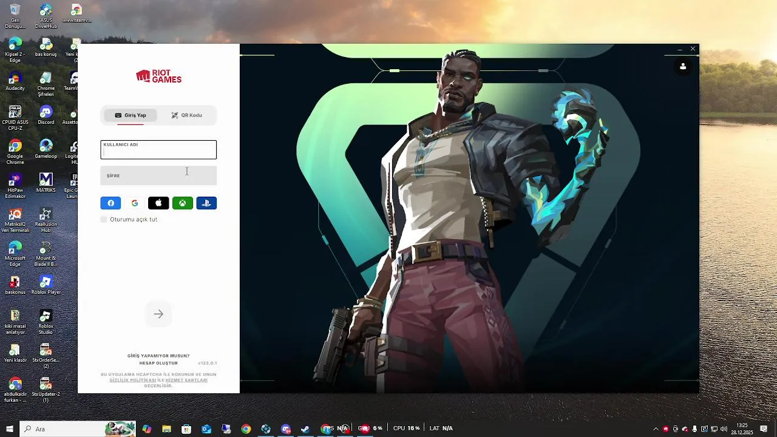
Task: Select the MatriksIQ Veri Terminali icon
Action: tap(16, 220)
